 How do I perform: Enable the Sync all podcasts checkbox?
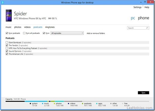coord(24,33)
